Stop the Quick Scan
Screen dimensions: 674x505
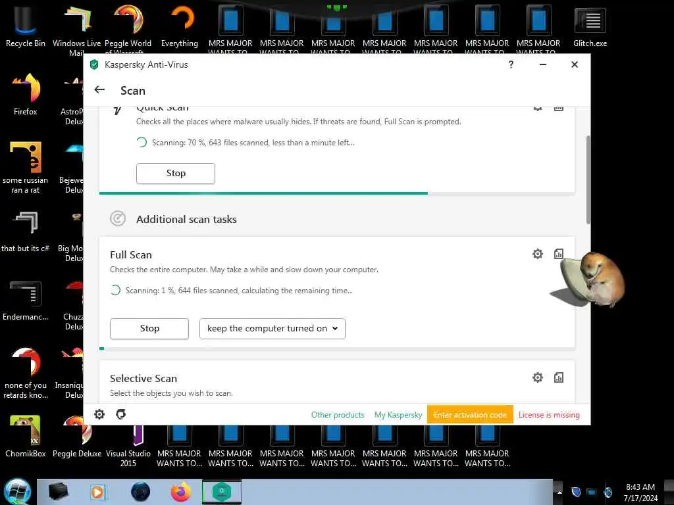click(175, 174)
